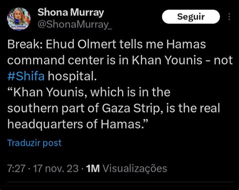The image size is (239, 190).
Task: Translate the tweet via Traduzir post
Action: click(35, 143)
